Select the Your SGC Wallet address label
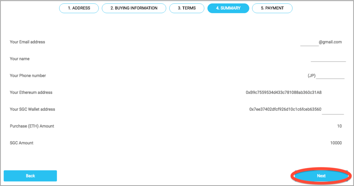 coord(32,109)
